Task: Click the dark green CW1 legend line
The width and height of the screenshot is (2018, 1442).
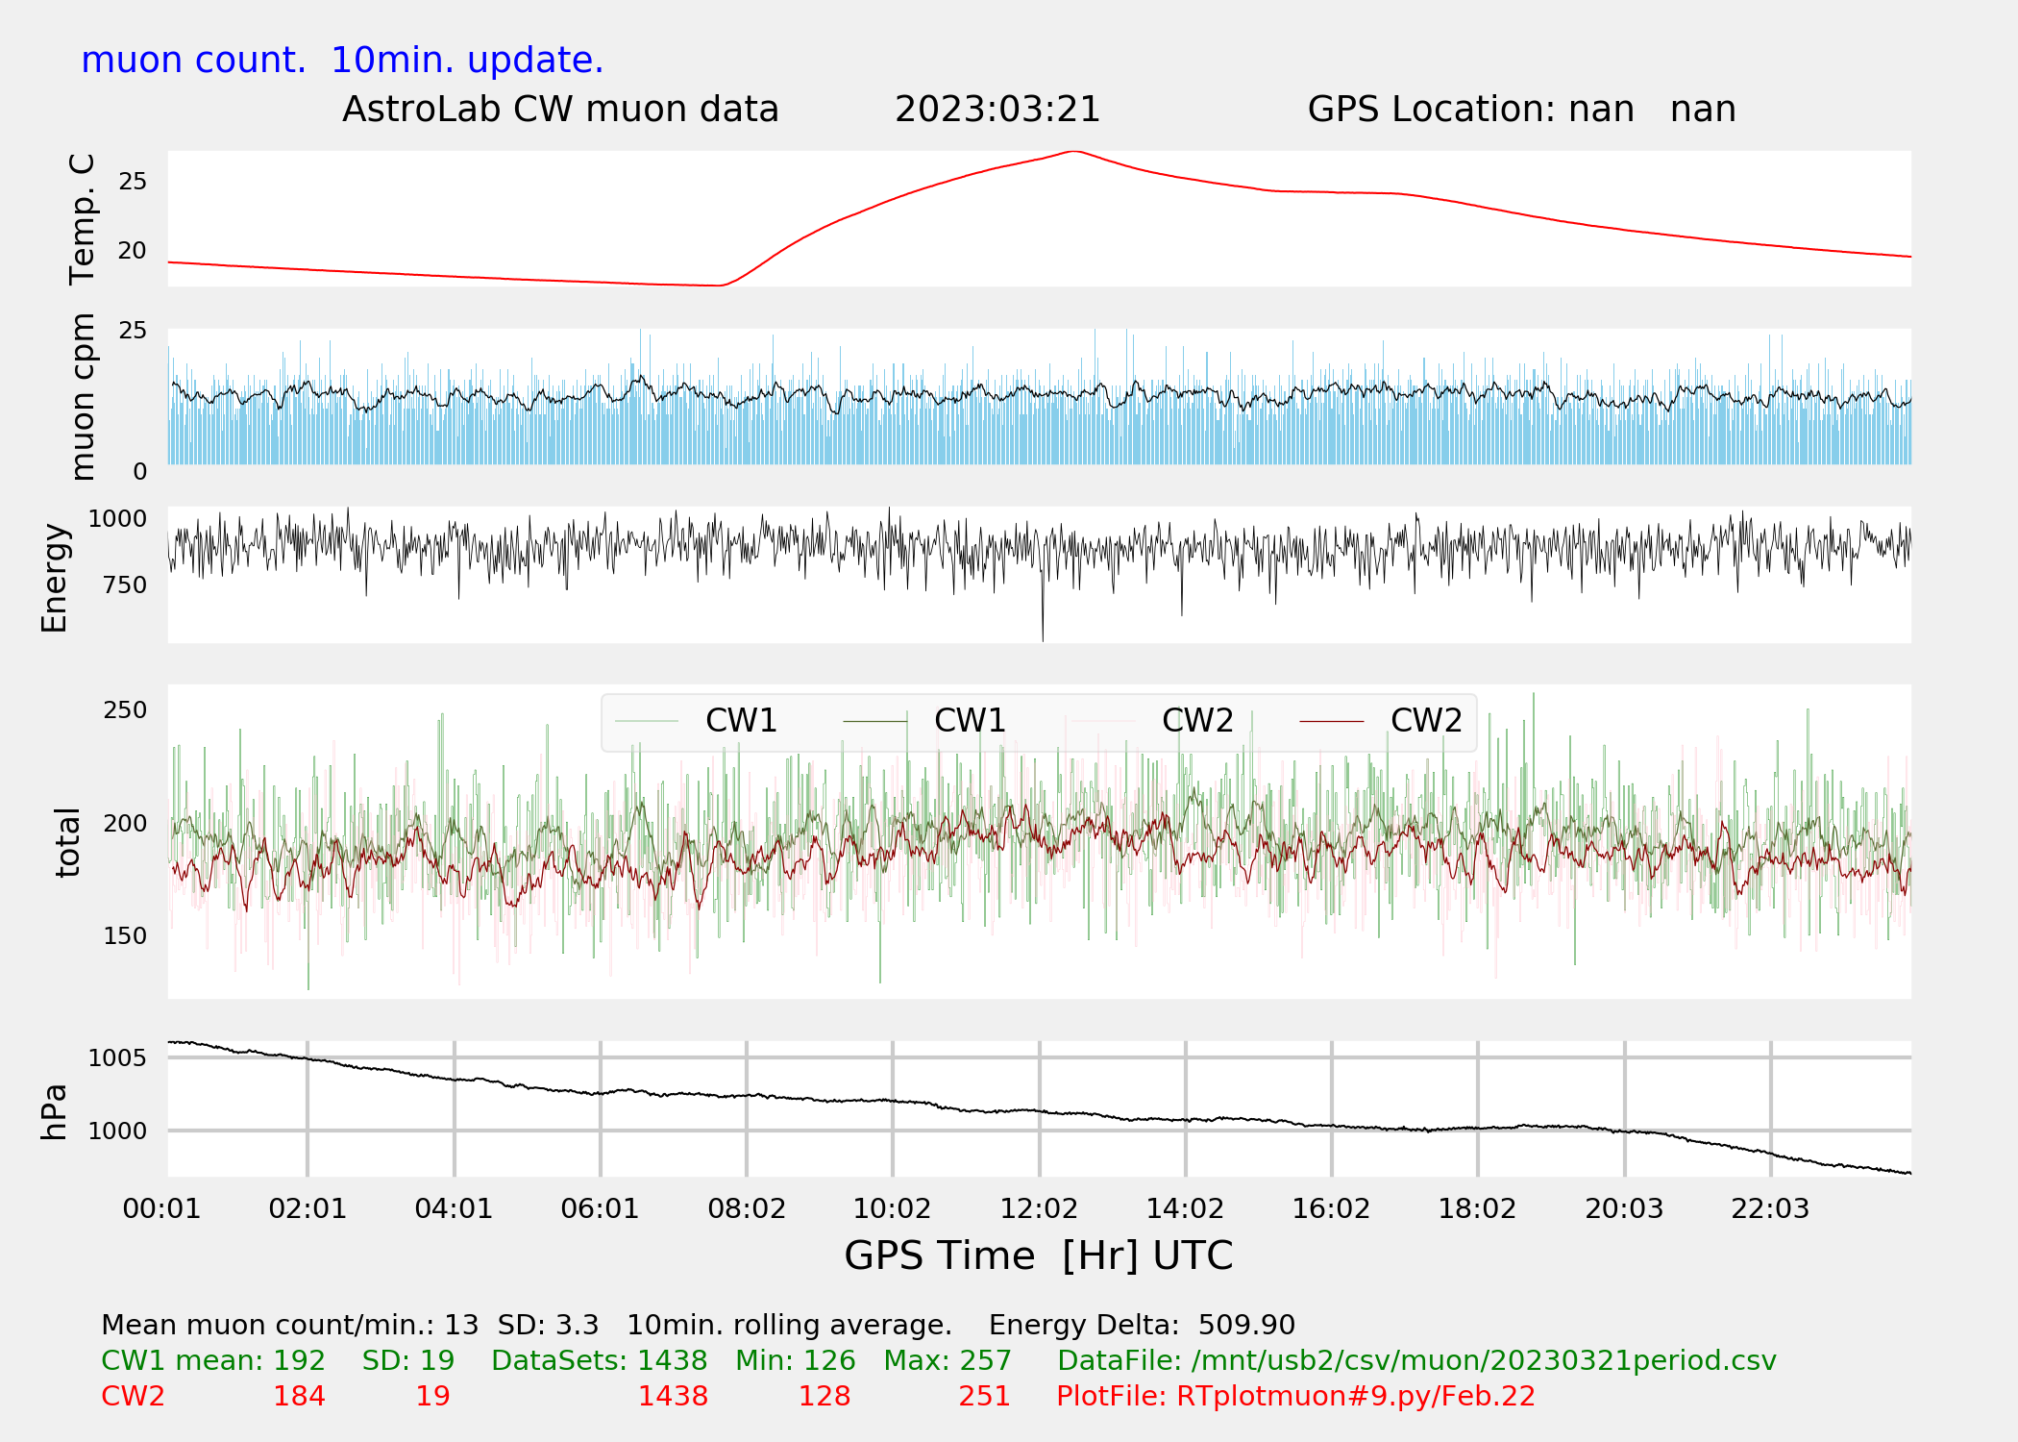Action: click(x=874, y=721)
